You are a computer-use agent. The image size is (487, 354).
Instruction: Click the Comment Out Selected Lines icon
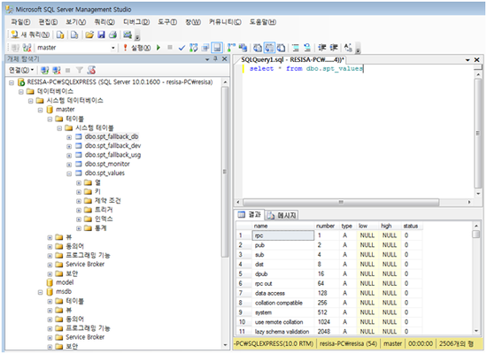click(x=296, y=48)
